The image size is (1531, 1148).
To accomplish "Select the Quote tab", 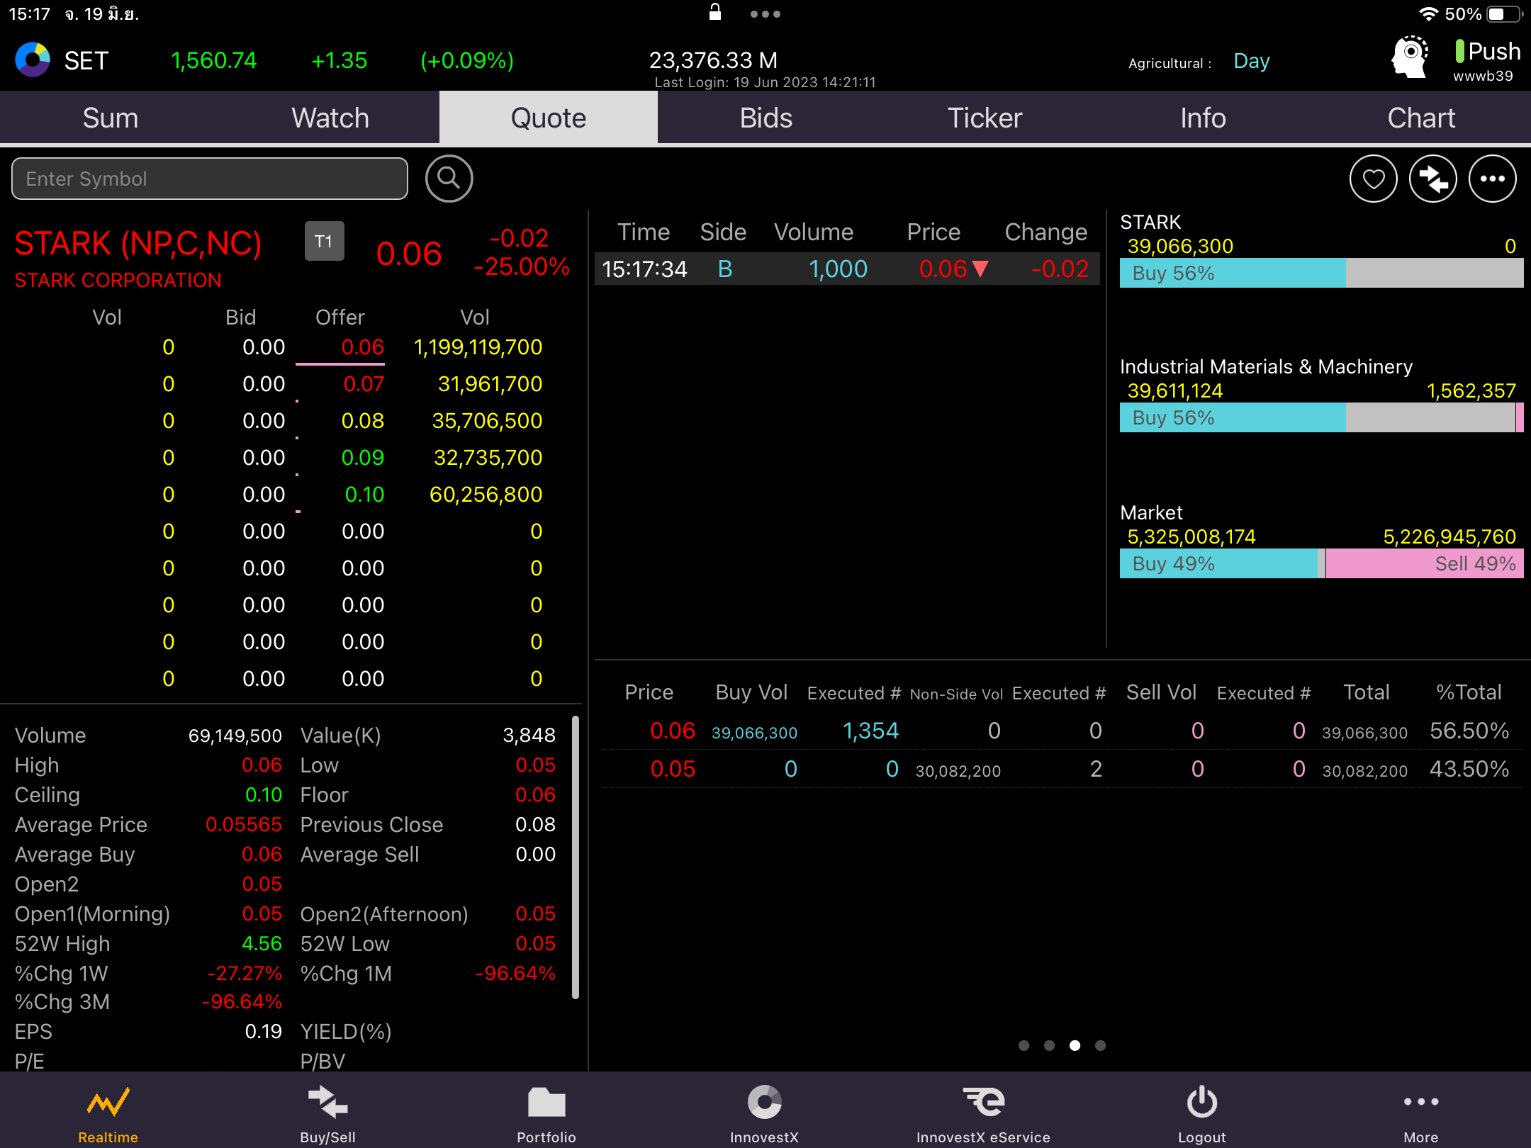I will point(549,118).
